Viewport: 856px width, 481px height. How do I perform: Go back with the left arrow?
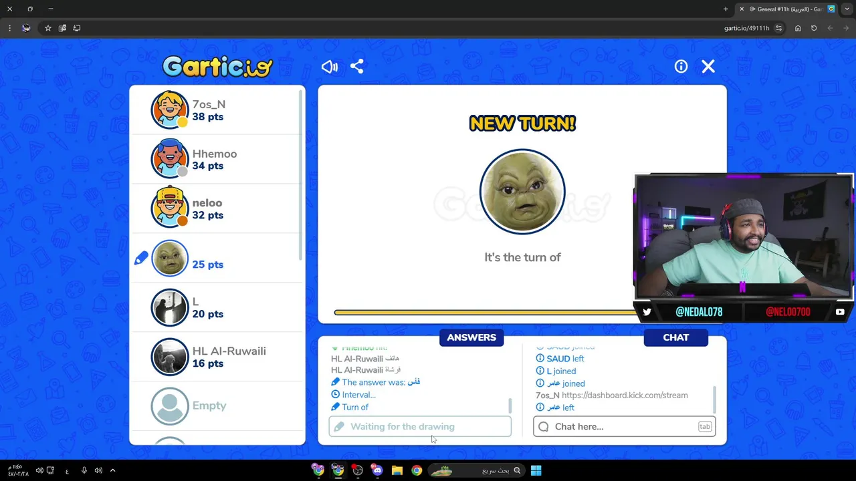830,28
